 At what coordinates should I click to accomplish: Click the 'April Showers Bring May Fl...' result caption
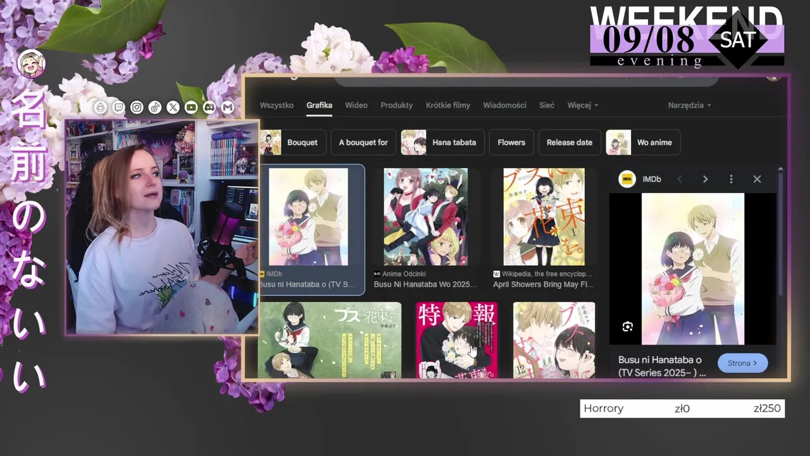click(x=544, y=284)
